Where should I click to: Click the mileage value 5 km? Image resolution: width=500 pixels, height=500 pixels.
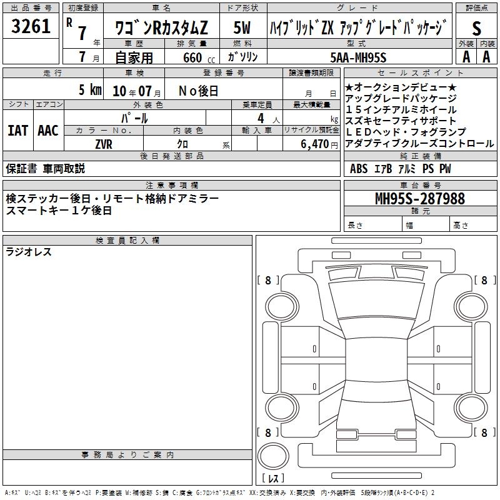[x=90, y=90]
